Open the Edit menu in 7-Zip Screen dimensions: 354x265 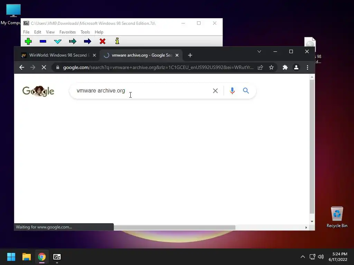[37, 32]
